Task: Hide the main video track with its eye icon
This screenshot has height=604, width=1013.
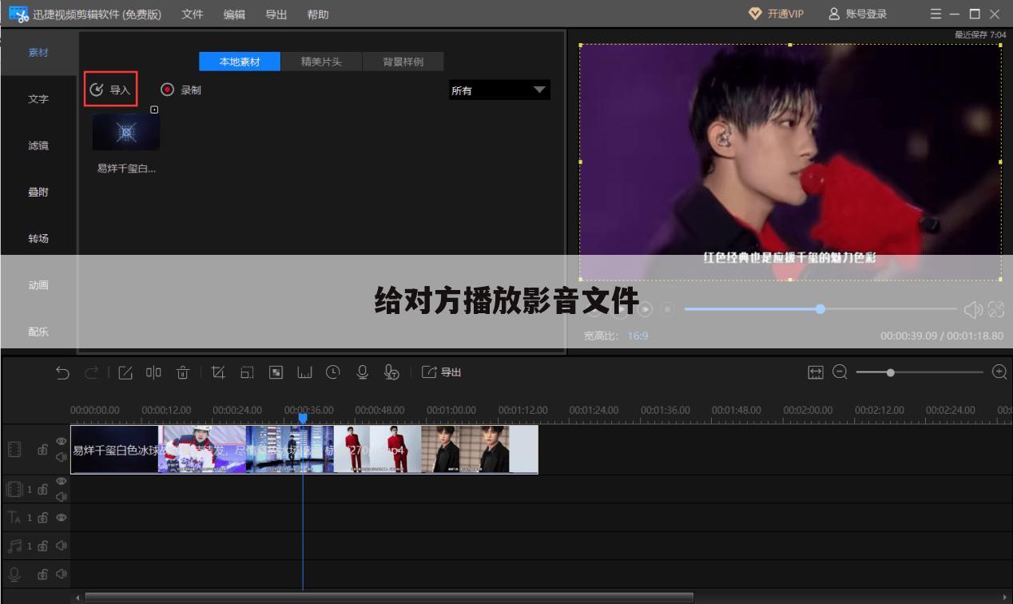Action: (62, 442)
